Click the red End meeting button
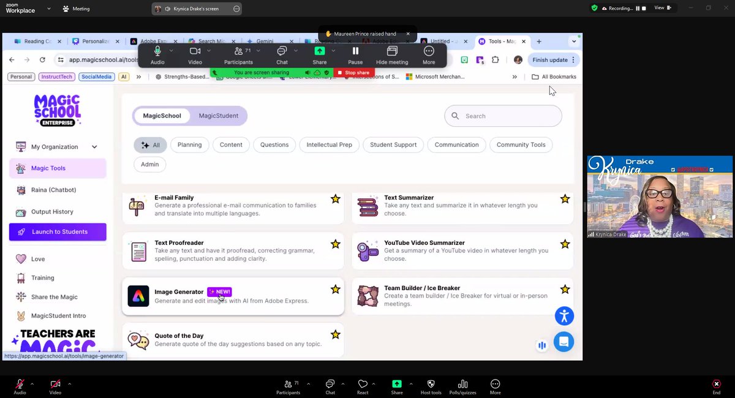The width and height of the screenshot is (735, 398). pyautogui.click(x=716, y=387)
